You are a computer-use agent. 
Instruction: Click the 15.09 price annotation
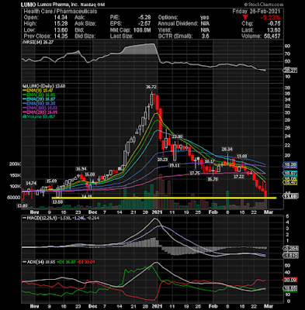click(x=51, y=181)
